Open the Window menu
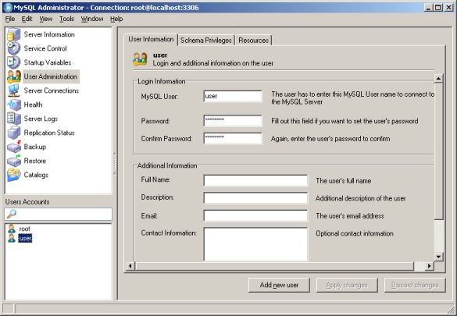457x316 pixels. (x=92, y=19)
